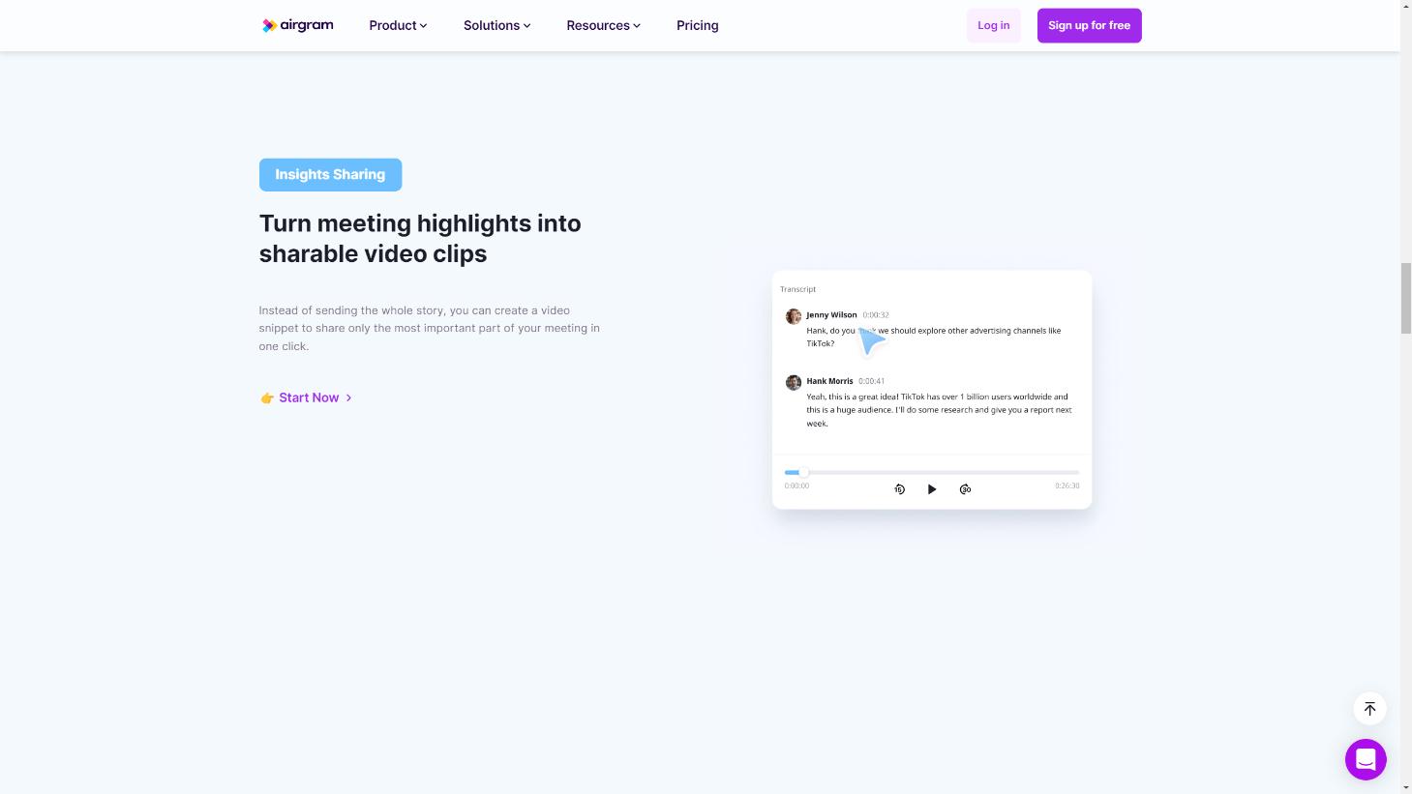Click the 'Turn meeting highlights' heading
This screenshot has width=1412, height=794.
[x=420, y=238]
